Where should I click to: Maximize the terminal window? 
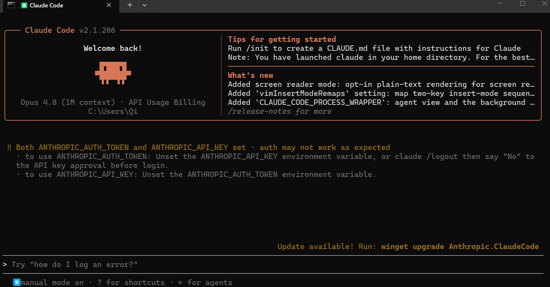(522, 3)
